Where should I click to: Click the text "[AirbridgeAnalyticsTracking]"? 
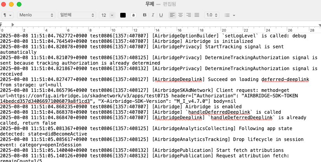click(x=191, y=139)
